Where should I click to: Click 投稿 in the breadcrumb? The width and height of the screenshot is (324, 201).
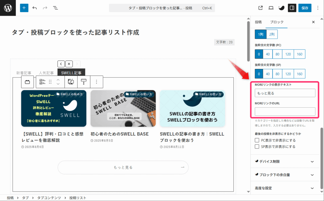10,198
